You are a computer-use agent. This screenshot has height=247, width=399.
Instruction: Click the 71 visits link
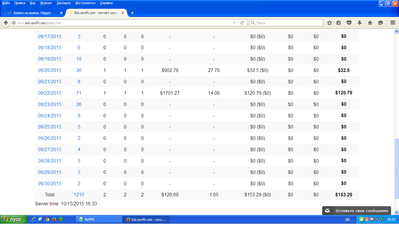tap(79, 93)
